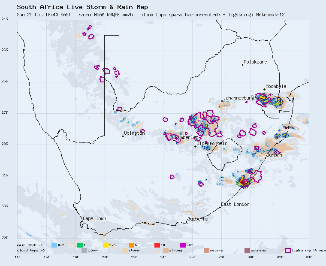
Task: Click the Polokwane city marker diamond
Action: [x=242, y=65]
